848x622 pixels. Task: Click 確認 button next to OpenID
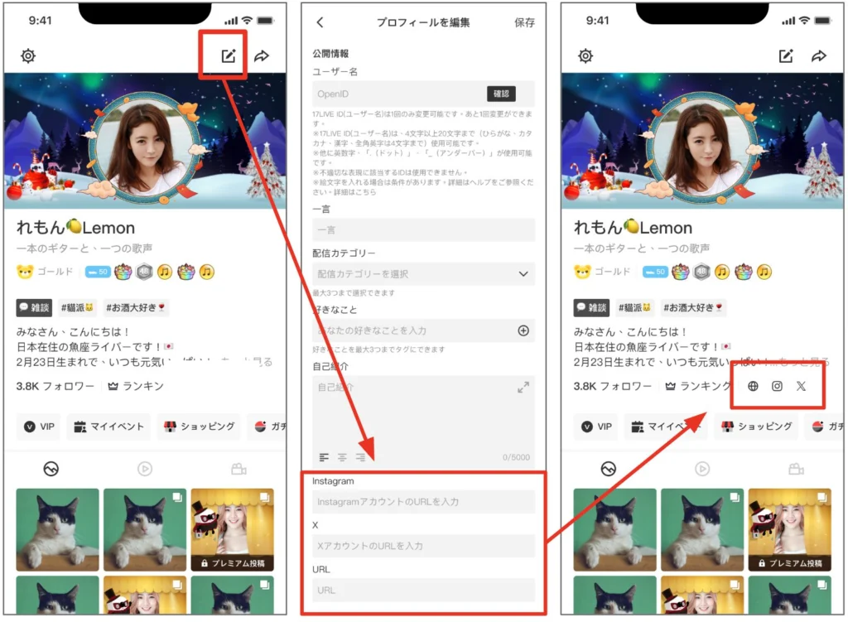tap(501, 94)
